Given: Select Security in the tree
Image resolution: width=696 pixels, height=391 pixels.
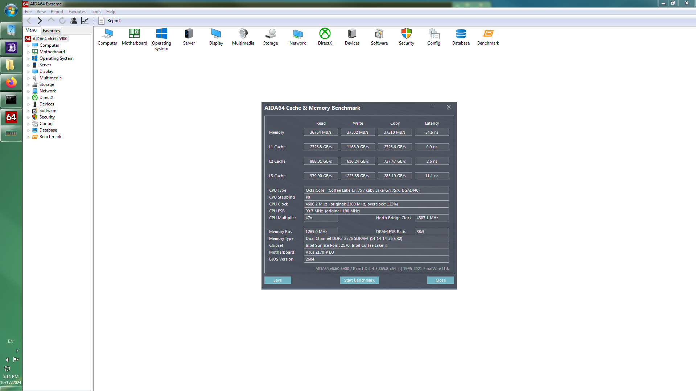Looking at the screenshot, I should tap(47, 117).
